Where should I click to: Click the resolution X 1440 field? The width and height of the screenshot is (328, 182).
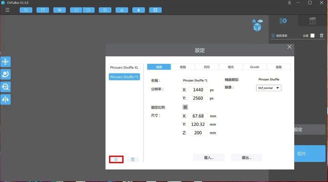(198, 90)
